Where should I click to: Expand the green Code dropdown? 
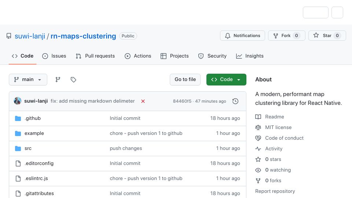(226, 80)
